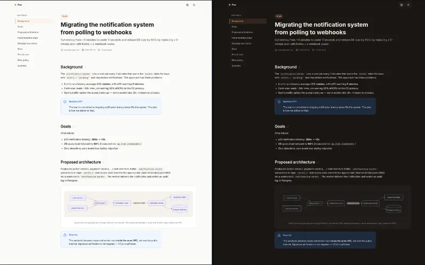This screenshot has width=425, height=265.
Task: Click the anchor icon beside dark Goals heading
Action: (x=288, y=126)
